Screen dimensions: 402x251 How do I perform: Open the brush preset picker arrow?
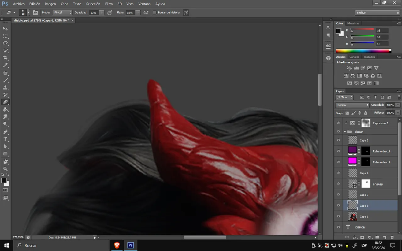coord(28,13)
